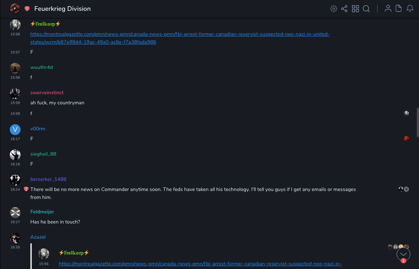The image size is (419, 269).
Task: Click the Feldmeijer sender name
Action: (x=42, y=212)
